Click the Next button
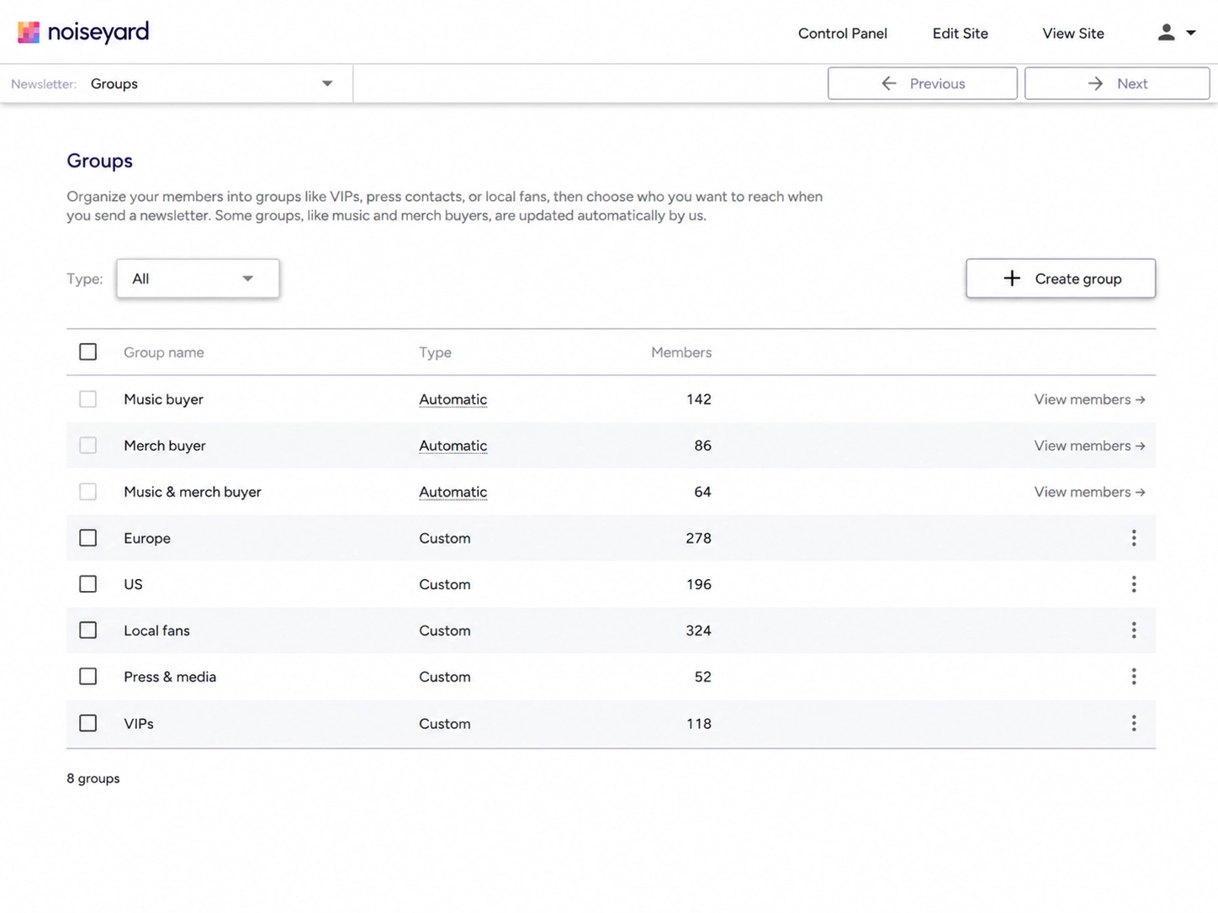The image size is (1218, 913). pyautogui.click(x=1117, y=83)
